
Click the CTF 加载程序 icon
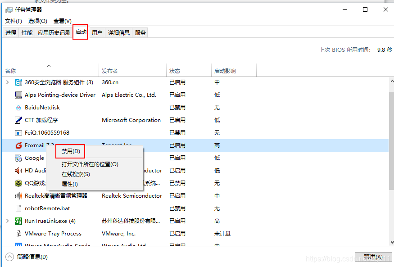point(18,120)
